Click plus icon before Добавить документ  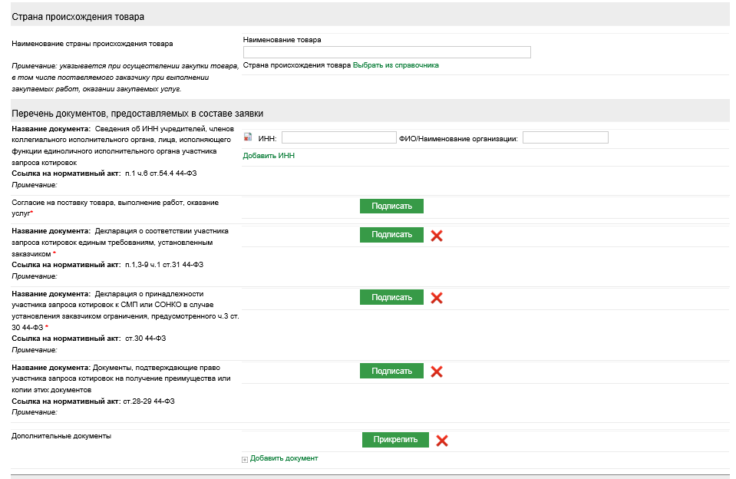245,459
